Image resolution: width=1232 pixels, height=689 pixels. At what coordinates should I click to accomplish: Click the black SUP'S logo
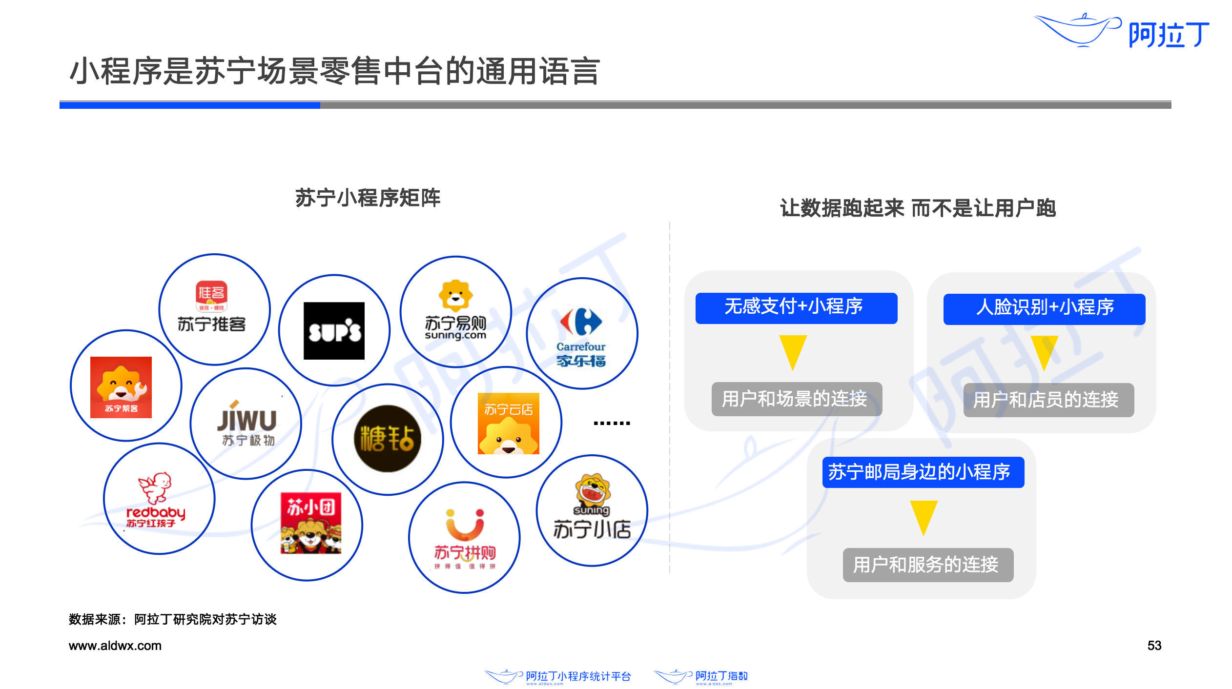pyautogui.click(x=334, y=330)
